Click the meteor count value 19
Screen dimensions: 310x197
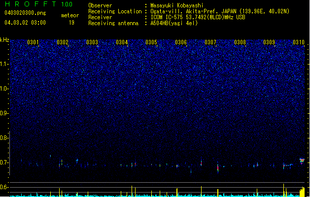point(71,23)
